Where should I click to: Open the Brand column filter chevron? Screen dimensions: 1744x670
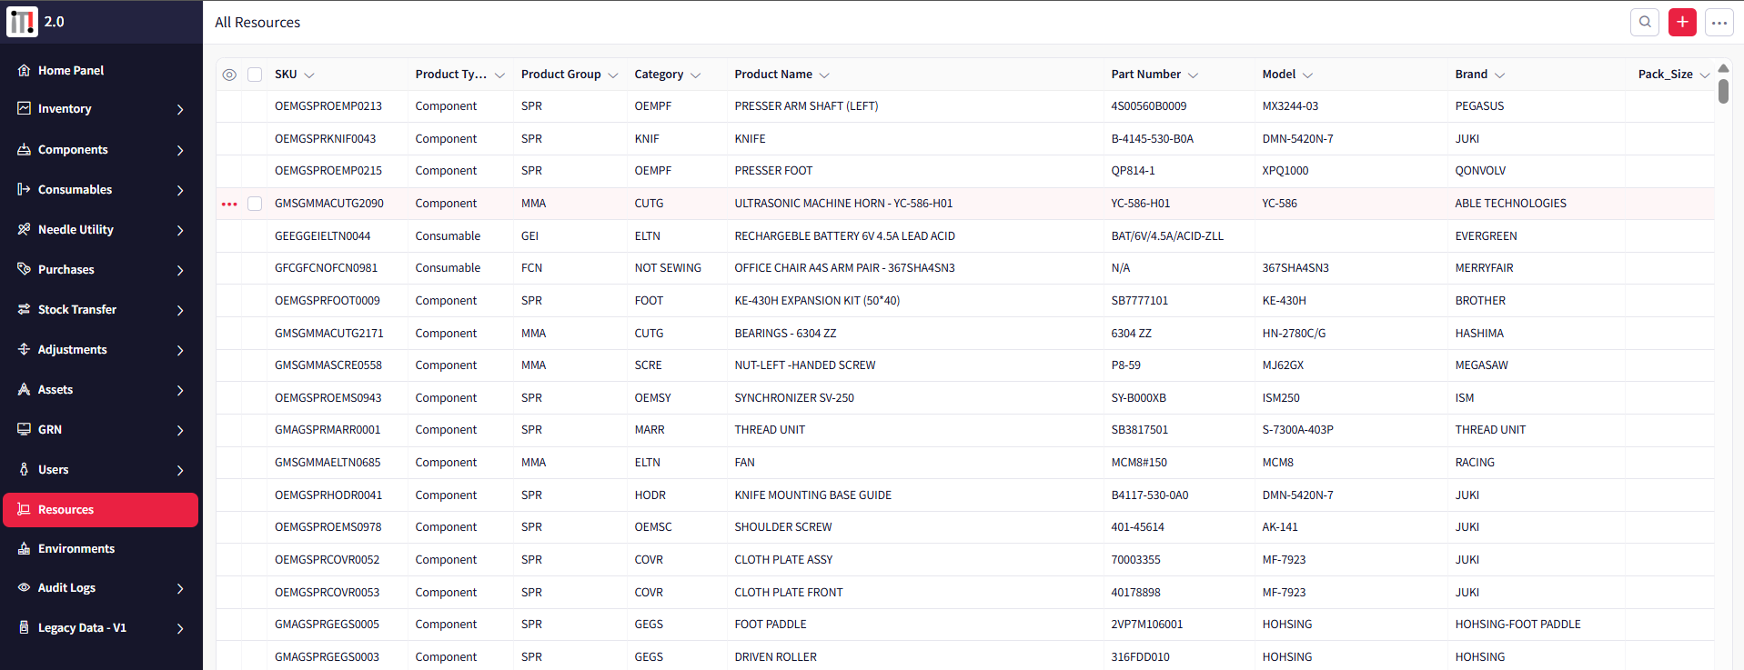point(1499,75)
